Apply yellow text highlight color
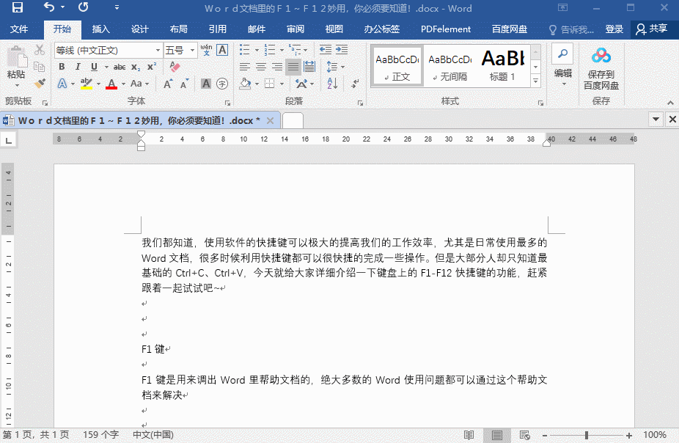 pyautogui.click(x=87, y=84)
